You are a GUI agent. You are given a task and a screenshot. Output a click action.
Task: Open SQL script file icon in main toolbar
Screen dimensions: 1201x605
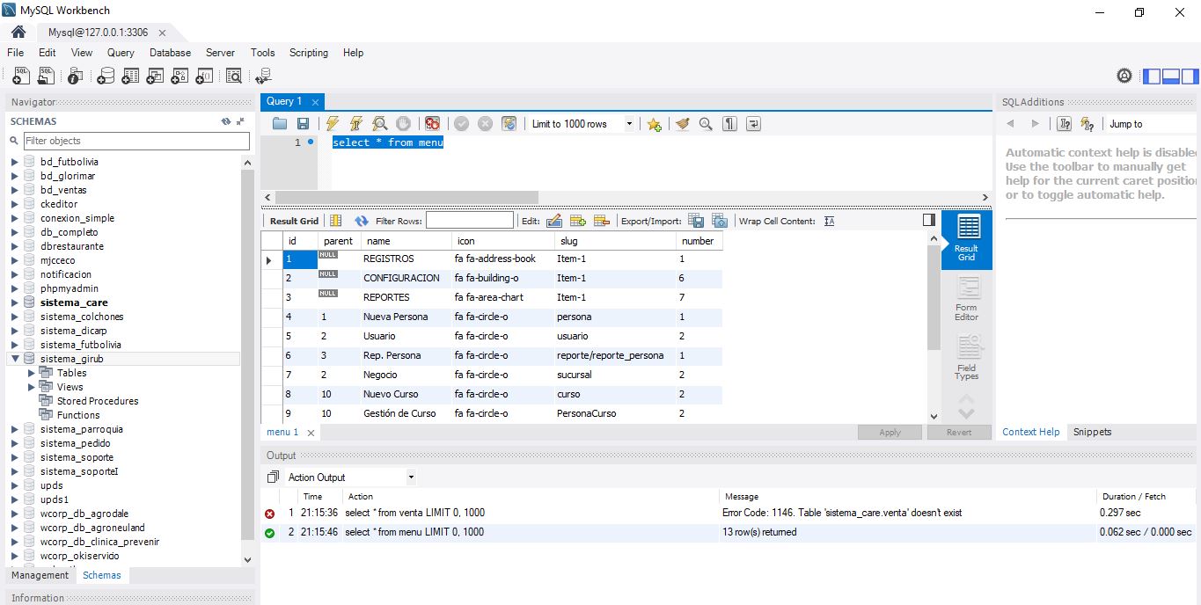[46, 77]
